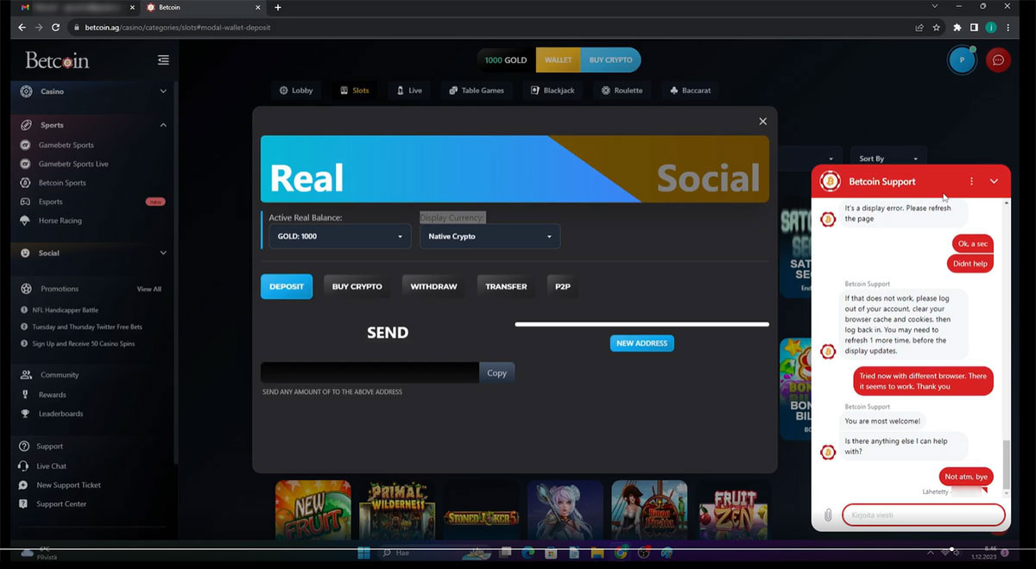1036x569 pixels.
Task: Click browser share icon in address bar
Action: coord(920,27)
